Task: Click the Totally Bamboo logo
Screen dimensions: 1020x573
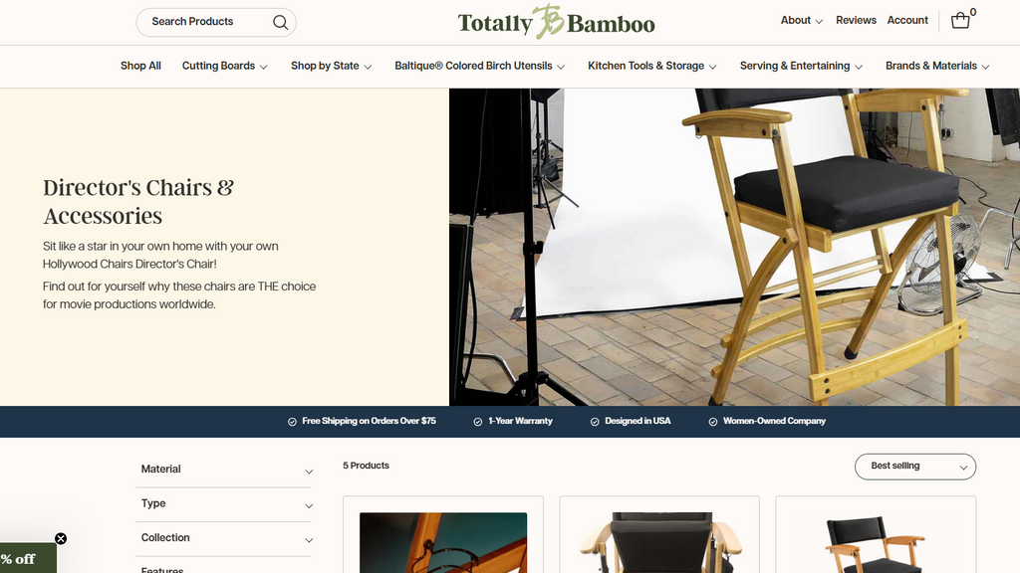Action: [556, 22]
